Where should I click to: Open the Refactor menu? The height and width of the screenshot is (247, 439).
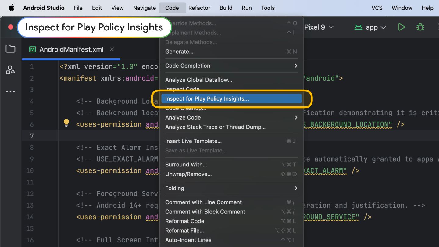coord(199,8)
